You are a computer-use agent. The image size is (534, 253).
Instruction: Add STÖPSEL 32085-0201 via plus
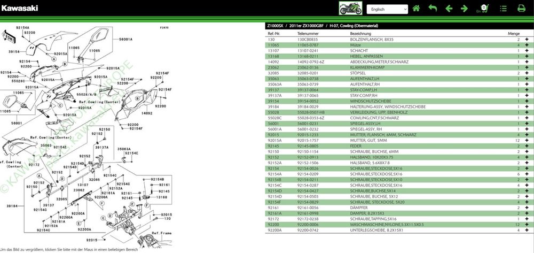[x=527, y=73]
